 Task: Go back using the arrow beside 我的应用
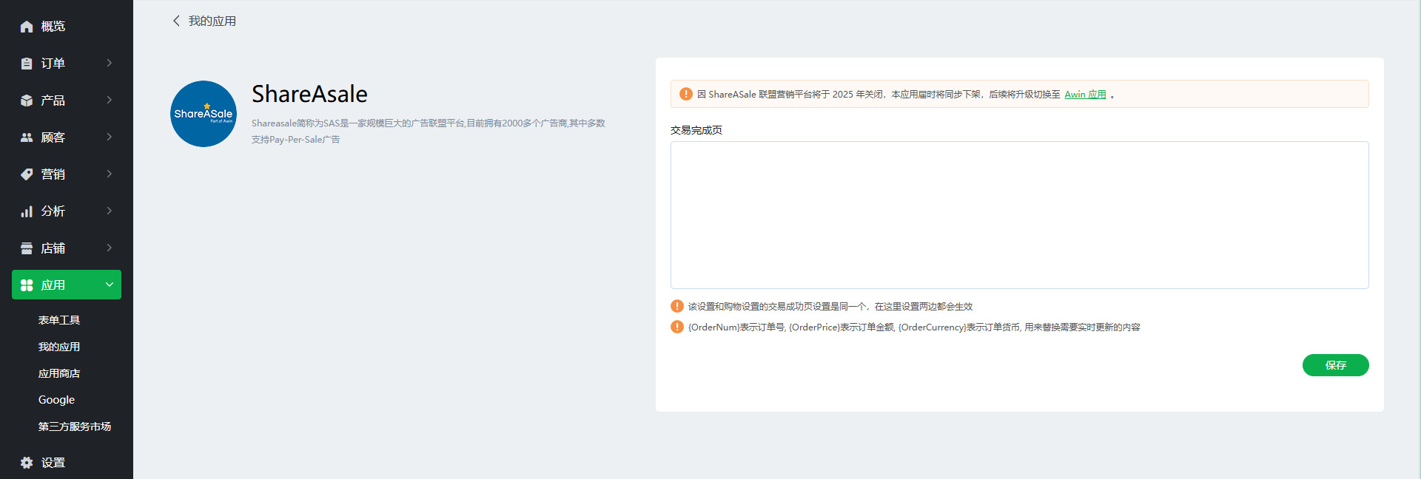click(x=176, y=21)
